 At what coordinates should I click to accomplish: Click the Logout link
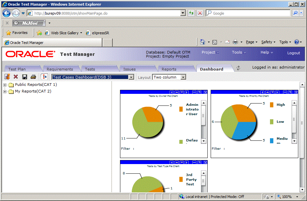[x=293, y=53]
